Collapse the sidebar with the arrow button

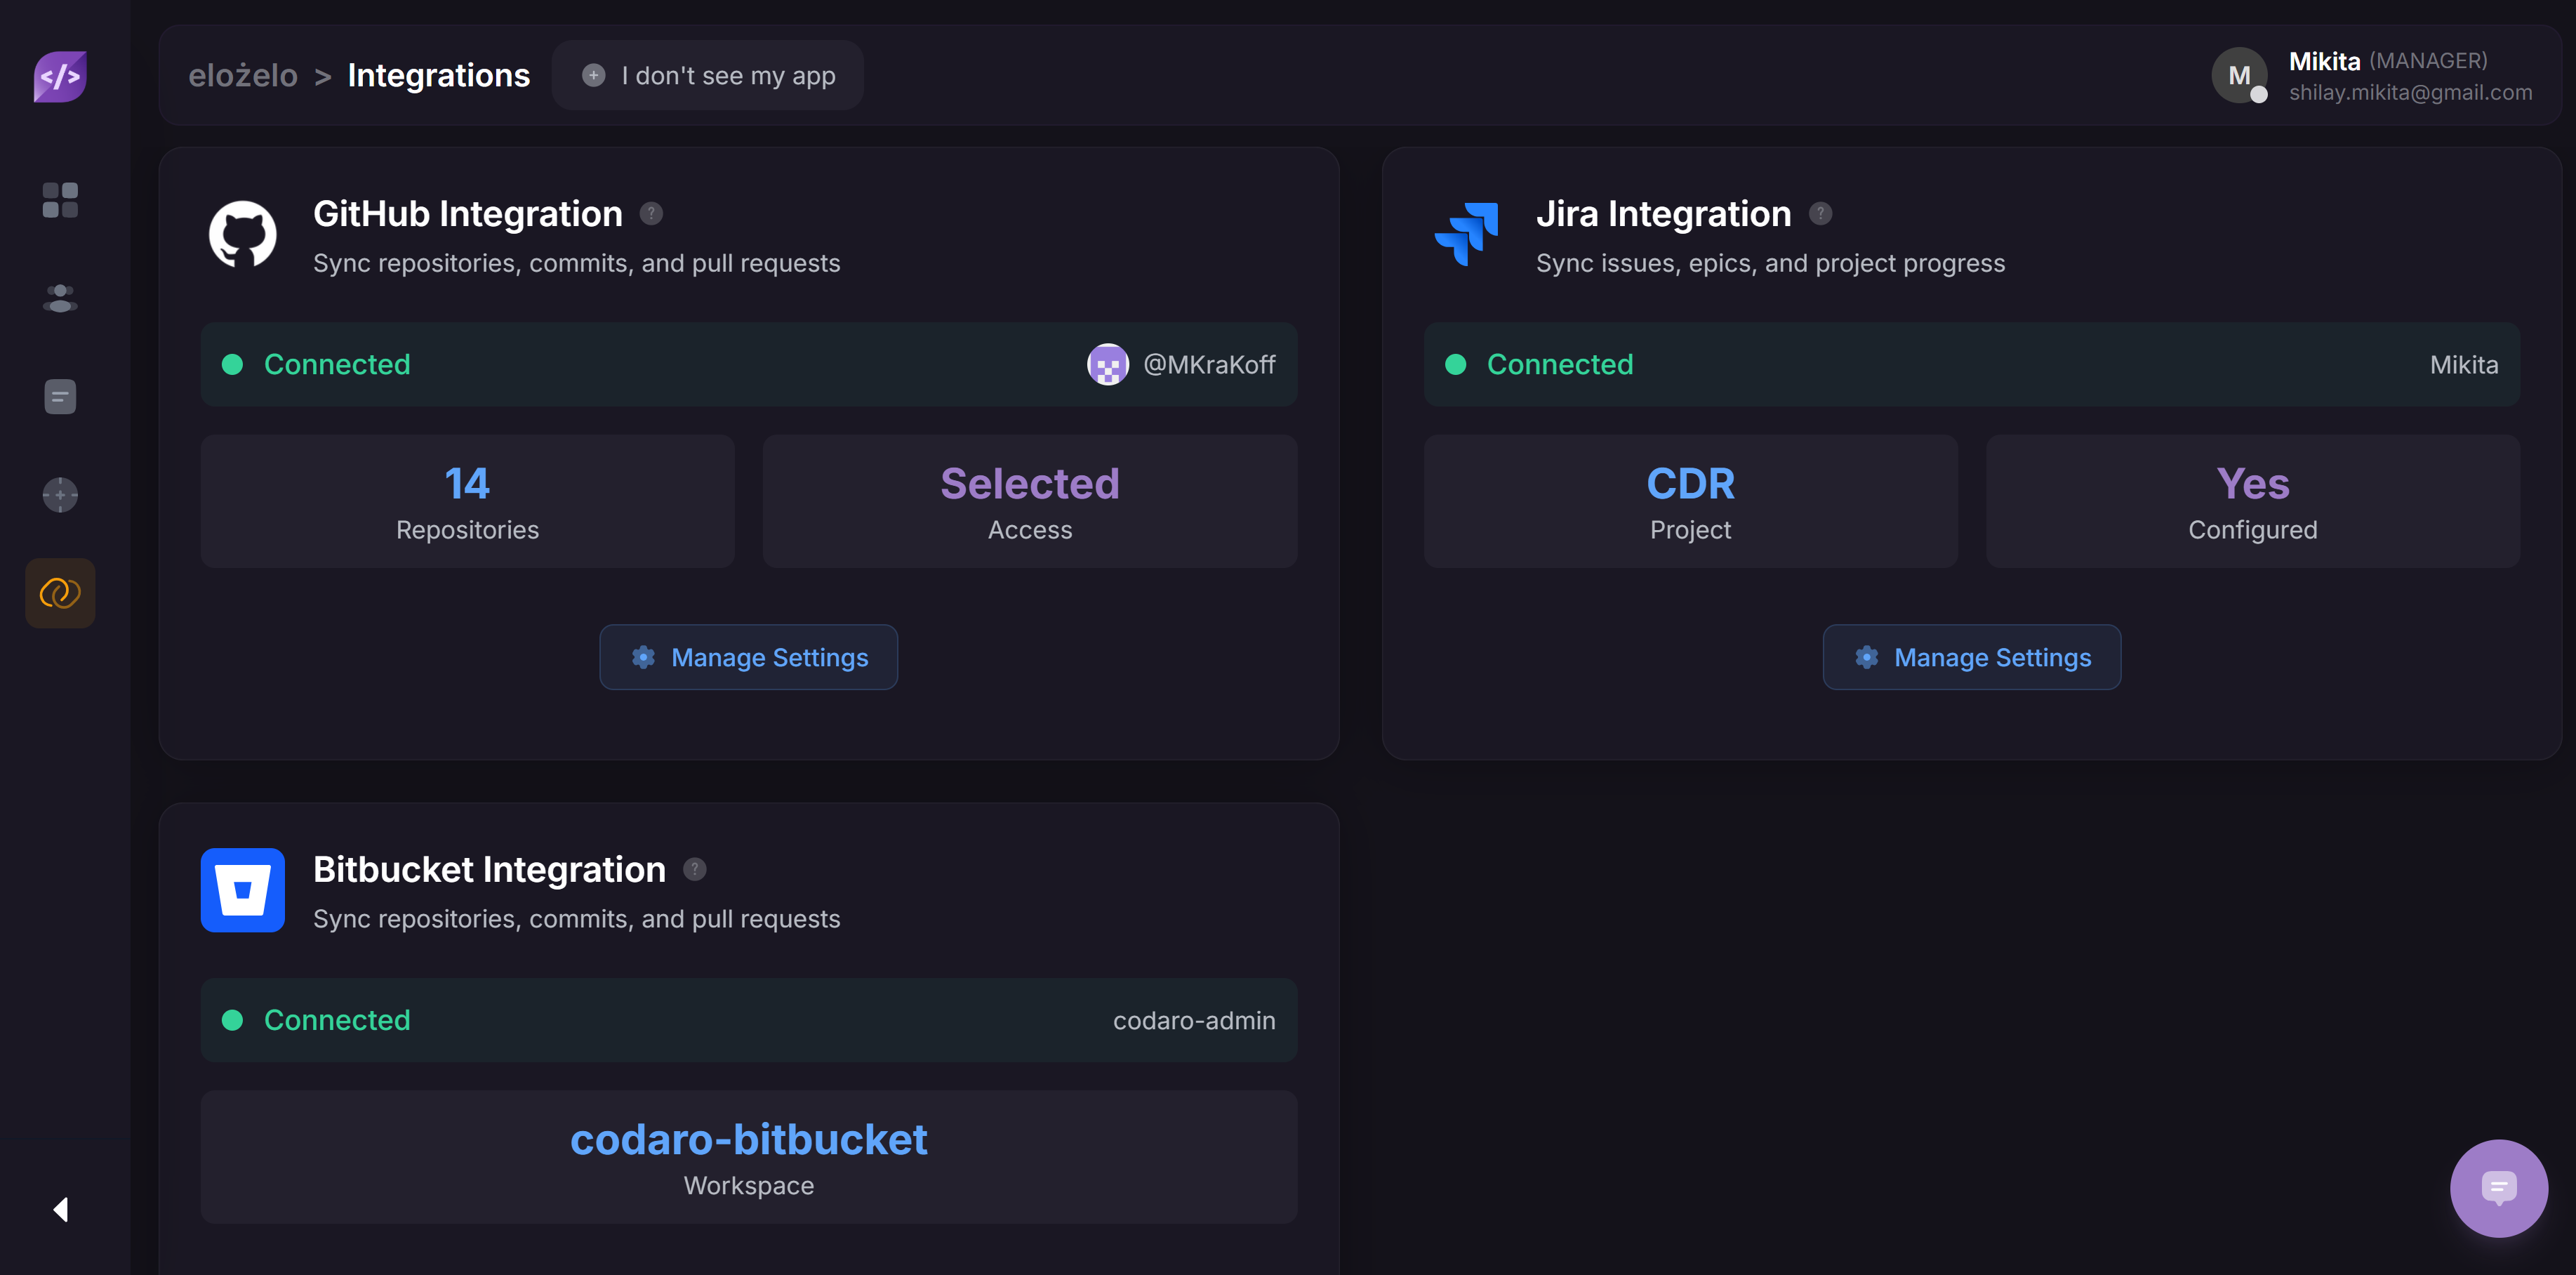pos(59,1209)
